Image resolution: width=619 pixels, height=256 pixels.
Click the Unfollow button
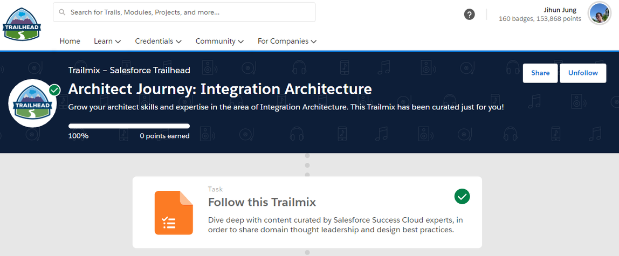pos(583,73)
